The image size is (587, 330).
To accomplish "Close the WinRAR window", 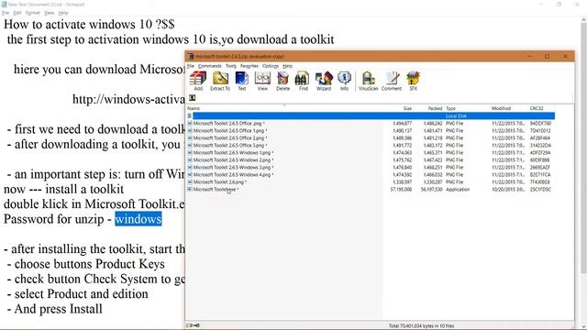I will pyautogui.click(x=565, y=57).
